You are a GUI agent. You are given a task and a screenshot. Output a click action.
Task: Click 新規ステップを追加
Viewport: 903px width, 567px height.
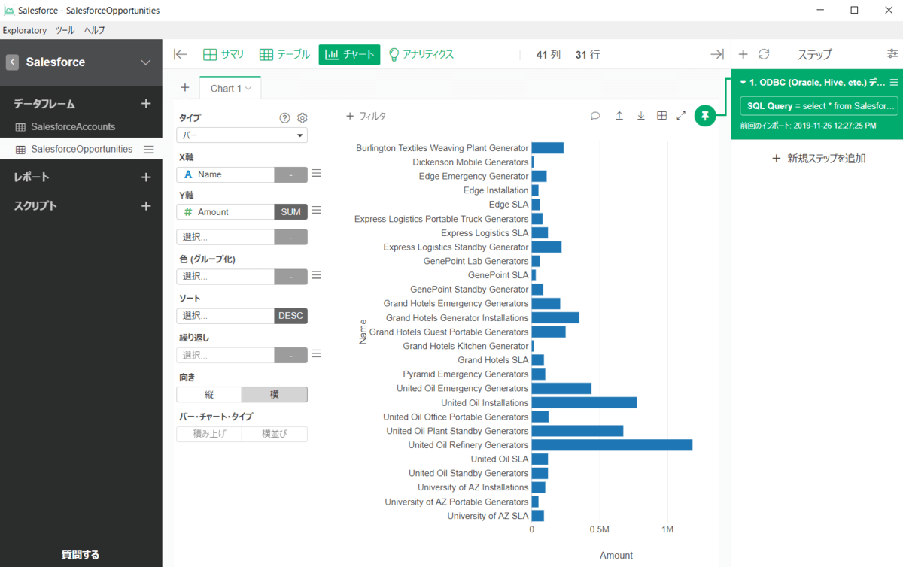coord(818,159)
